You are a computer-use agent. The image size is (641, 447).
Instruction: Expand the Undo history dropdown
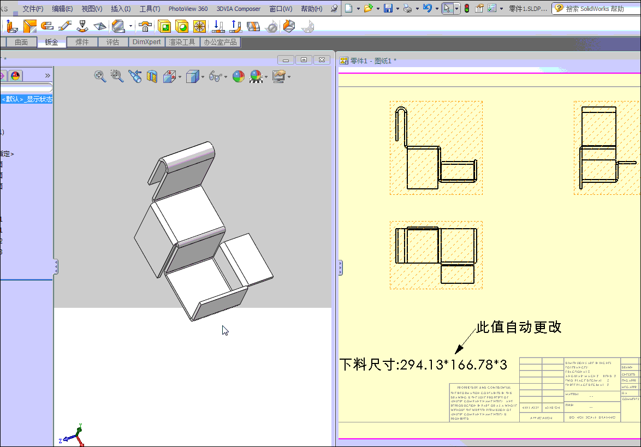coord(437,9)
